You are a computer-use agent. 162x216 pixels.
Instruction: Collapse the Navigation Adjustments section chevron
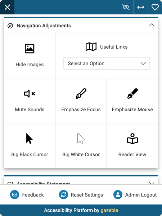tap(152, 25)
